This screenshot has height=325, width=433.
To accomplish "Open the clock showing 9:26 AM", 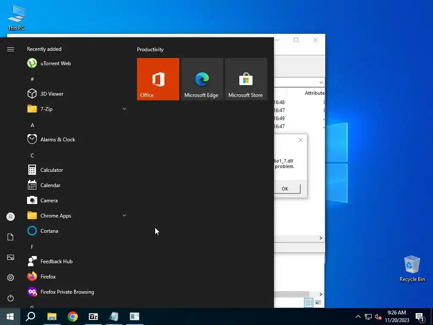I will [x=397, y=317].
